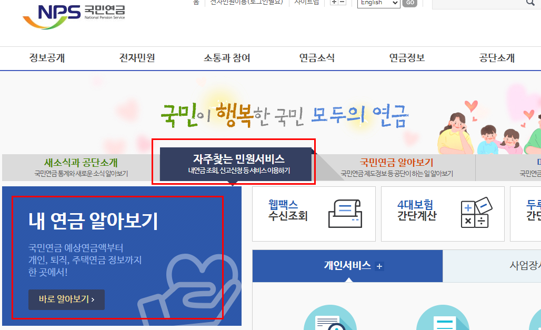Switch to the 국민연금 알아보기 tab

pyautogui.click(x=397, y=167)
